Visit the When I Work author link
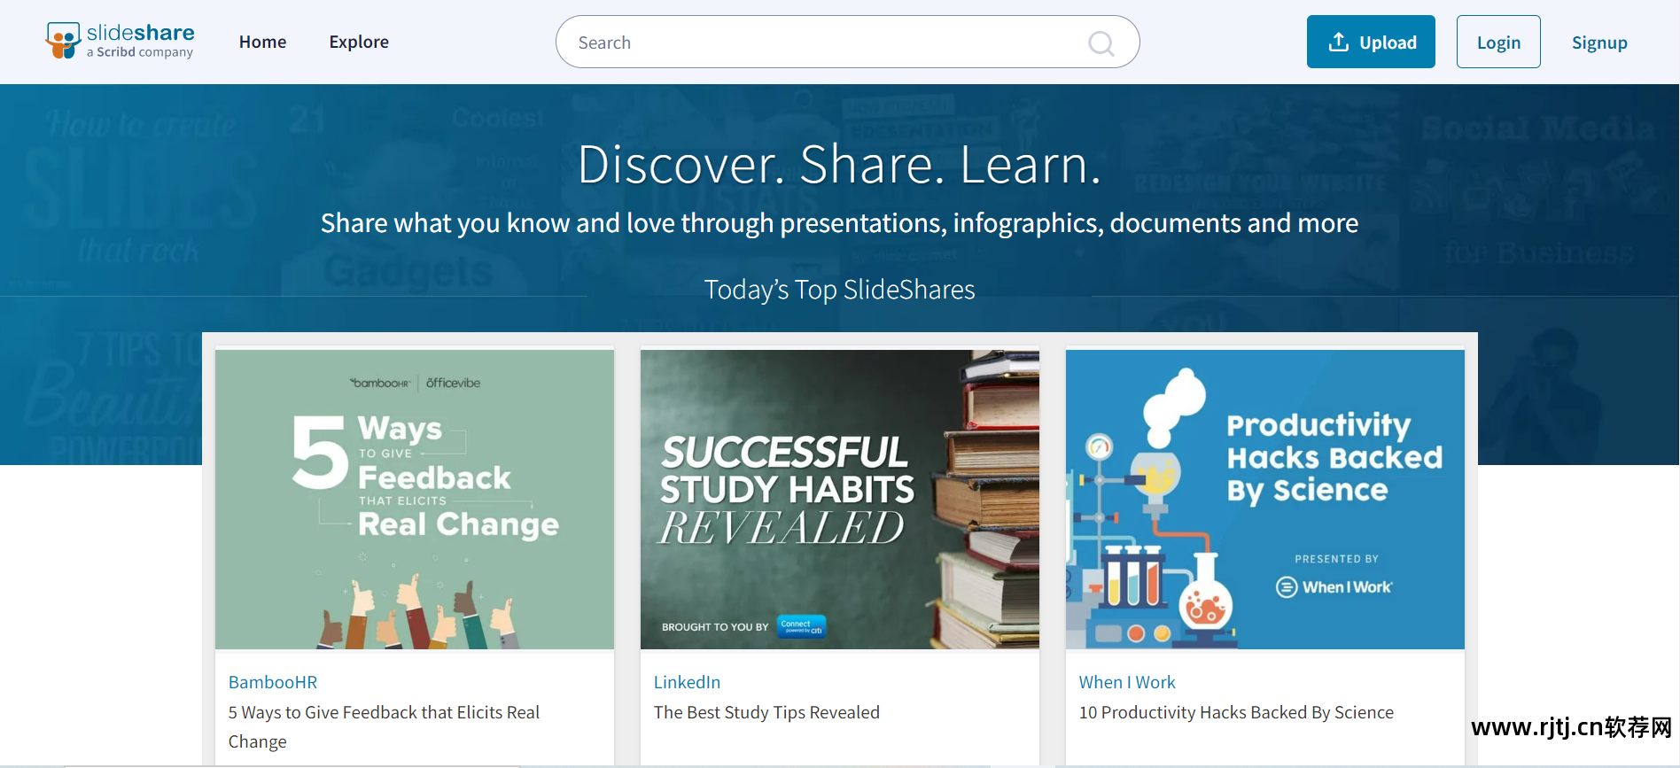Screen dimensions: 1680x768 (x=1127, y=682)
